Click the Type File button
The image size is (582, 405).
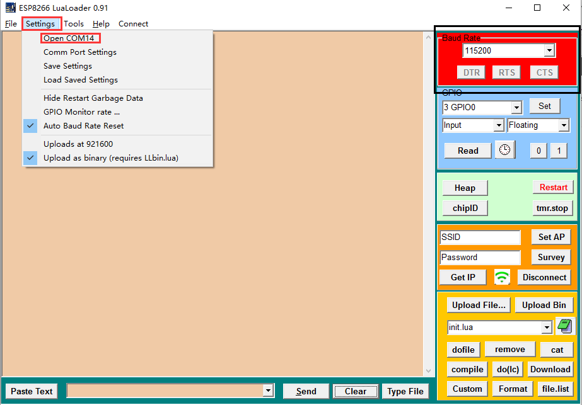[405, 391]
